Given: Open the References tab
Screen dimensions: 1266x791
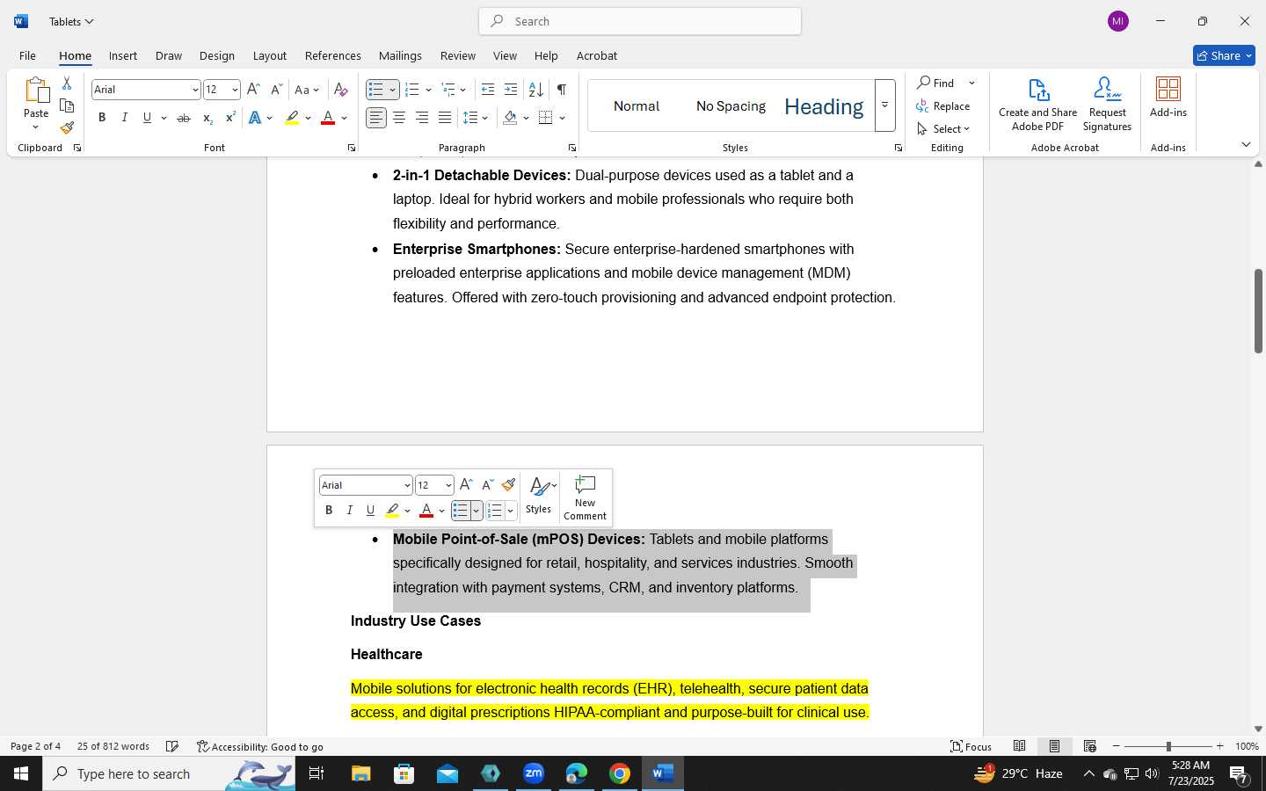Looking at the screenshot, I should point(333,55).
